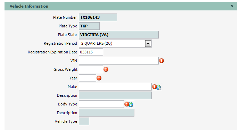249x137 pixels.
Task: Collapse the Vehicle Information section
Action: (232, 6)
